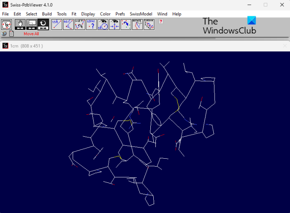Open the Prefs menu
The width and height of the screenshot is (290, 213).
[x=120, y=14]
